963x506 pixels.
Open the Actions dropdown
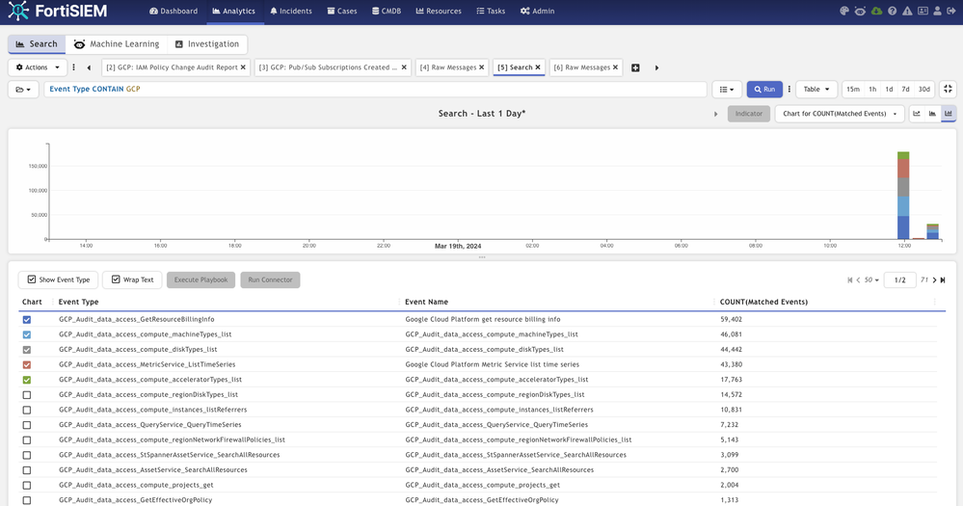(38, 67)
